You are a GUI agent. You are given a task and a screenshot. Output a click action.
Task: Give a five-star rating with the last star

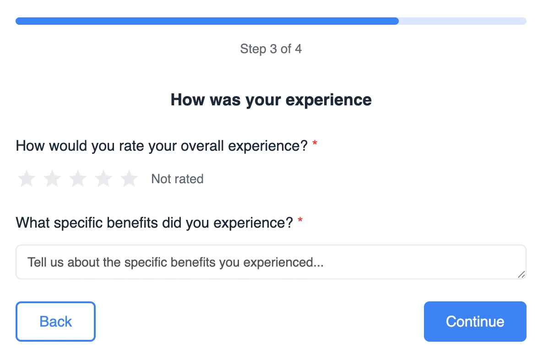(129, 179)
